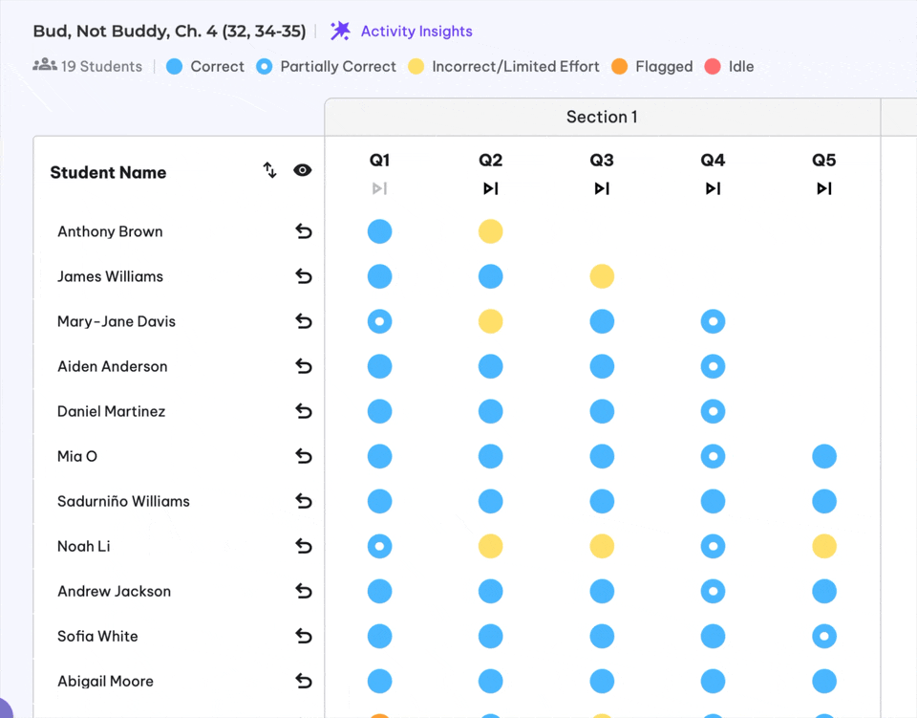Click the play icon under Q2
The image size is (917, 718).
coord(490,188)
